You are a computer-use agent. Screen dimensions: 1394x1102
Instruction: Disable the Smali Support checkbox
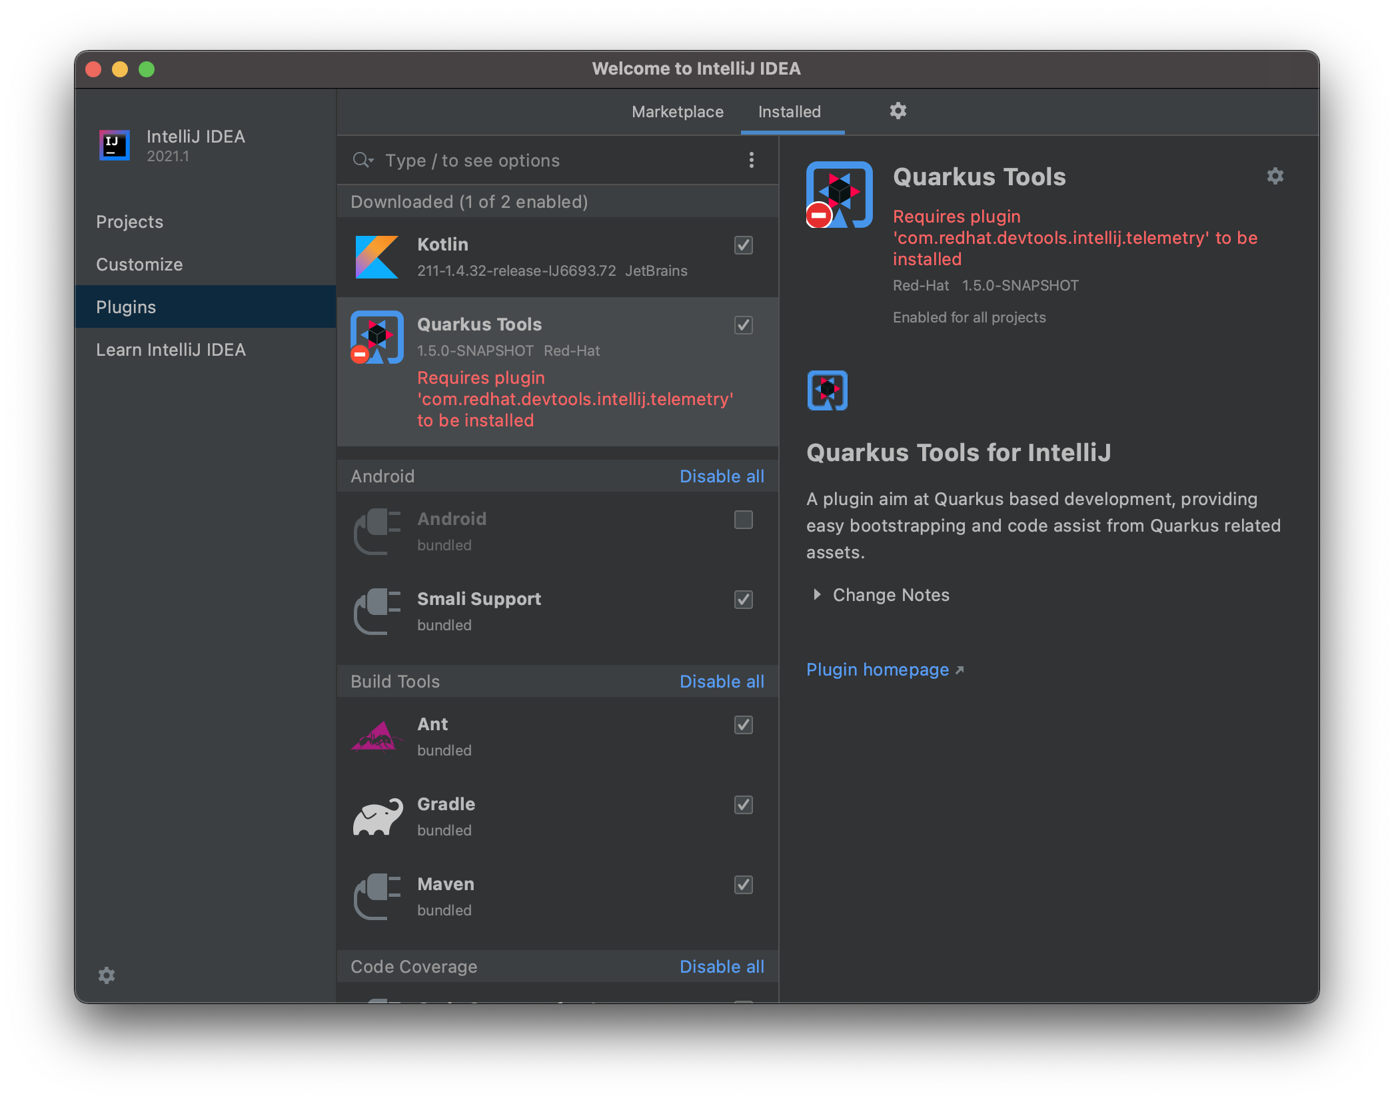(x=743, y=600)
